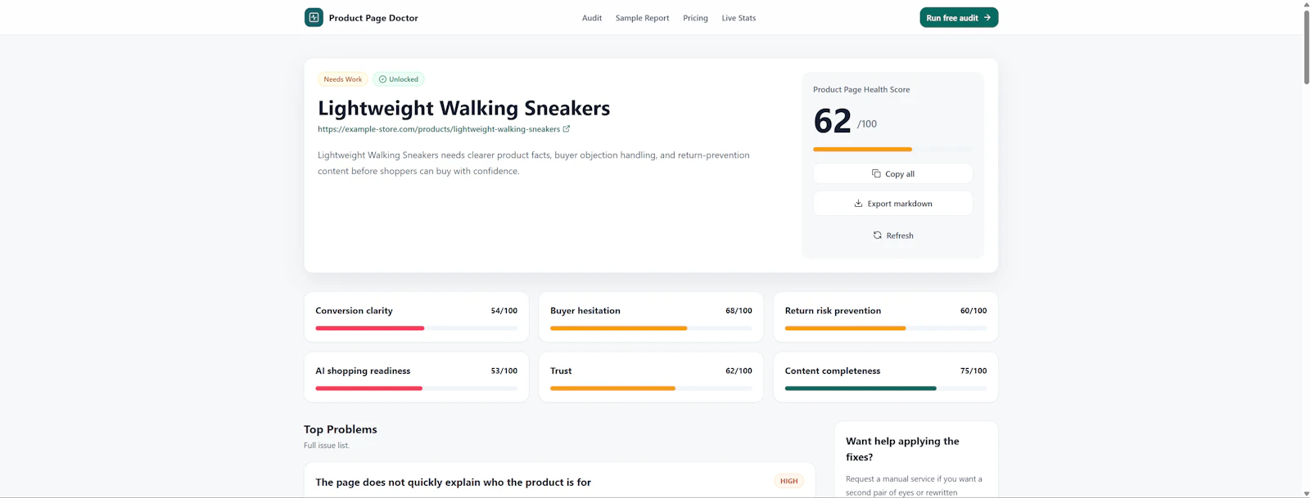
Task: Click the Content completeness label
Action: tap(833, 371)
